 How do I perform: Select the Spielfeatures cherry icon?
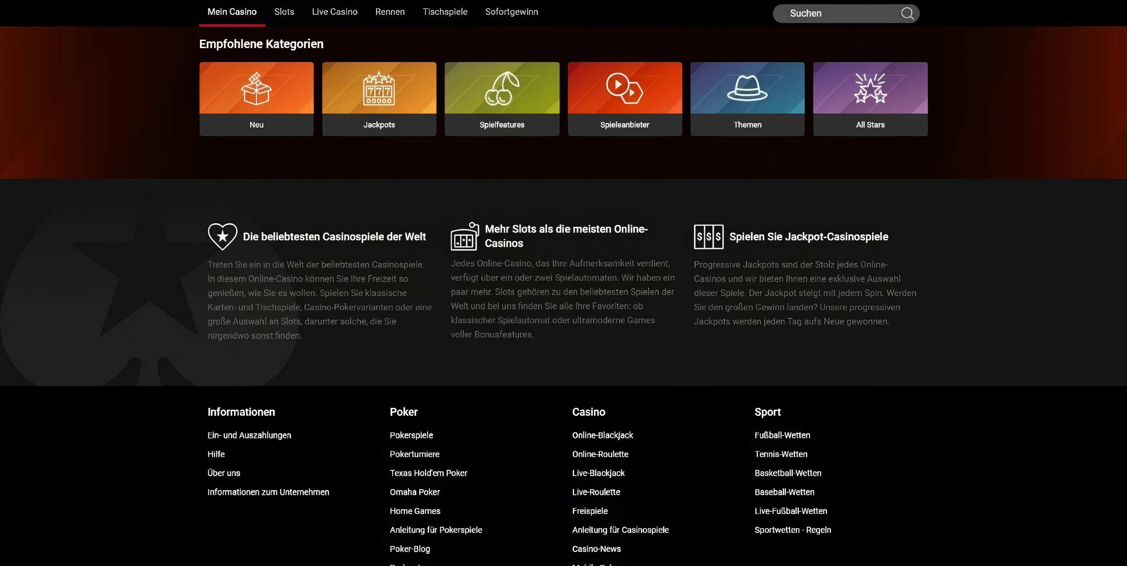(502, 89)
